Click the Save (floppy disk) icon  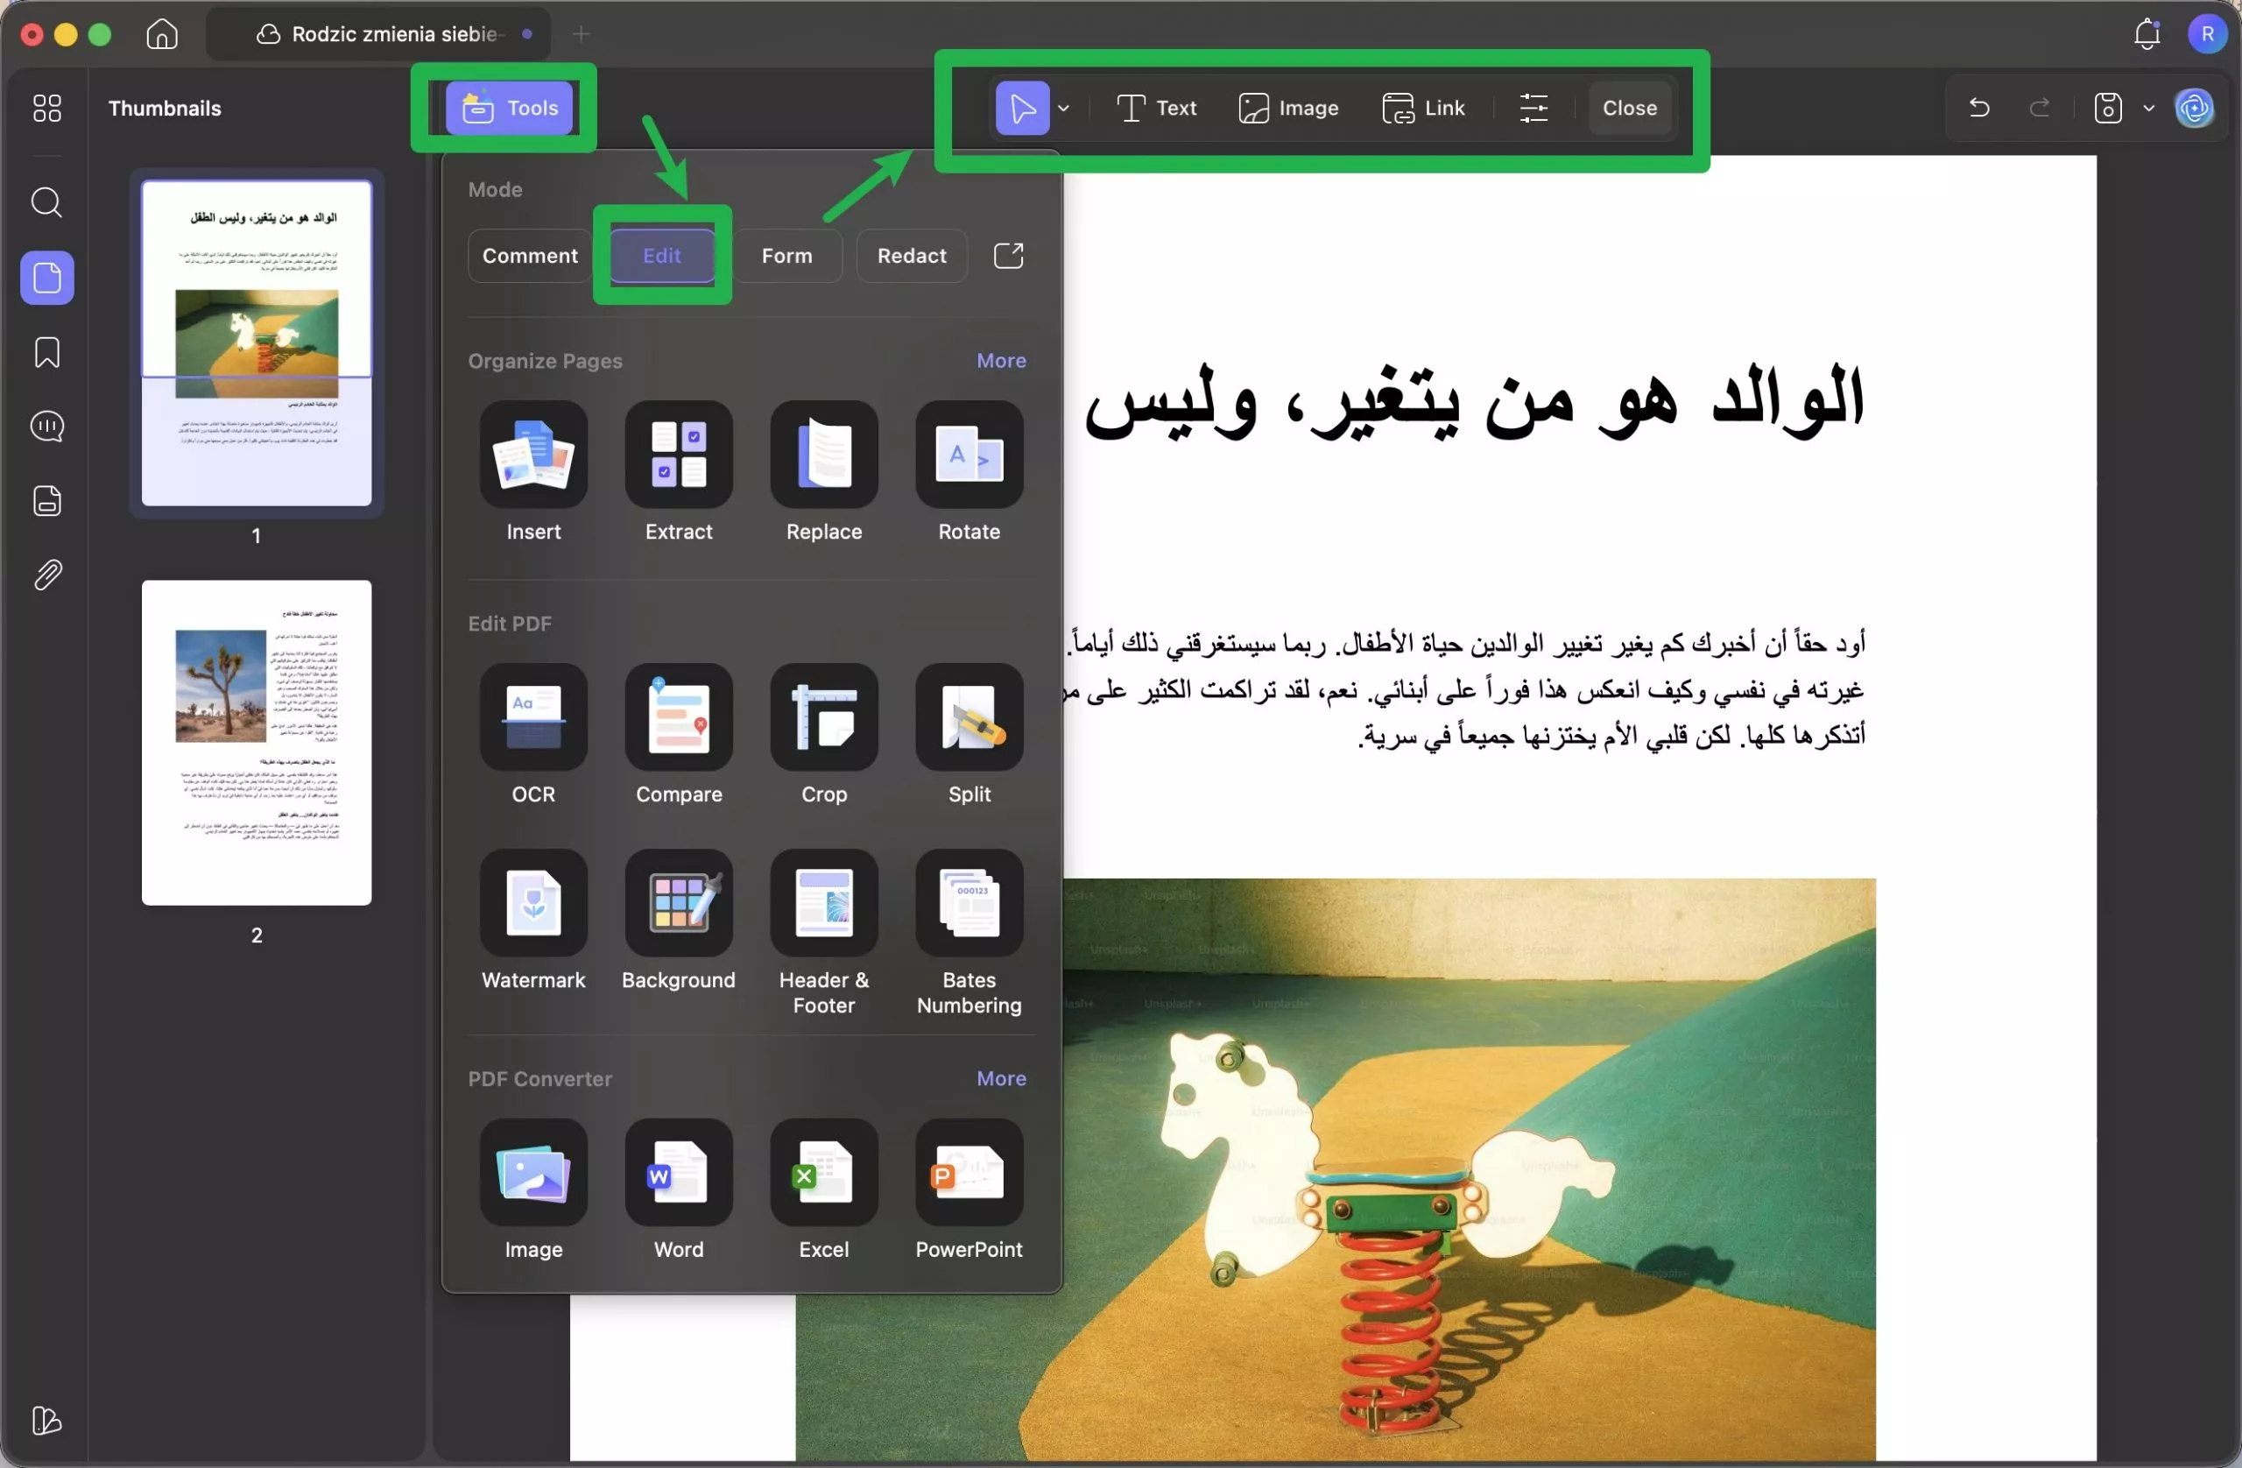(2108, 108)
